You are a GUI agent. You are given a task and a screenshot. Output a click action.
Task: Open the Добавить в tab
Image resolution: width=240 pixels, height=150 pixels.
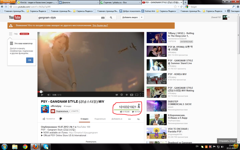coord(117,119)
